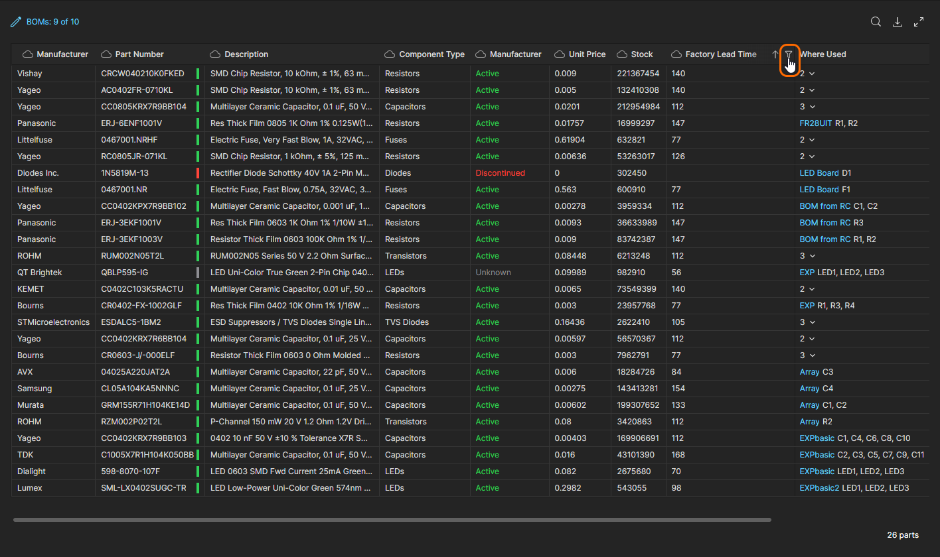Select Samsung manufacturer cell
Viewport: 940px width, 557px height.
coord(35,389)
